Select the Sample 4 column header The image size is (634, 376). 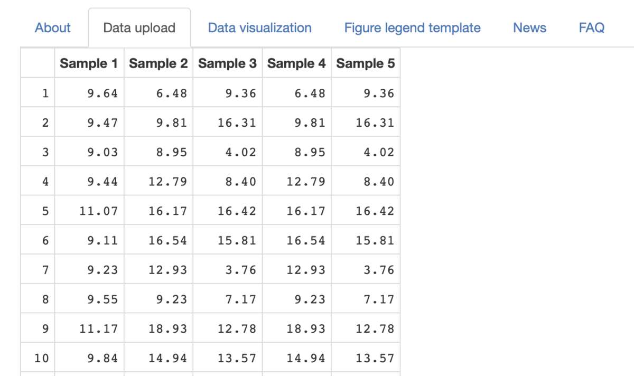tap(297, 63)
